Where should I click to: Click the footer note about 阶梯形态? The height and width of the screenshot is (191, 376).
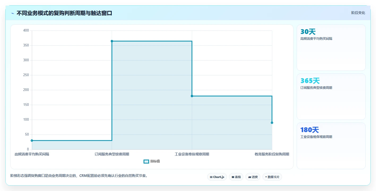point(79,176)
